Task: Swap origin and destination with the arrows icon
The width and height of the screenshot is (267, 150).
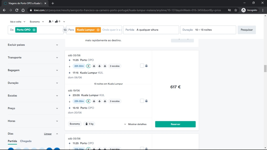Action: coord(65,30)
